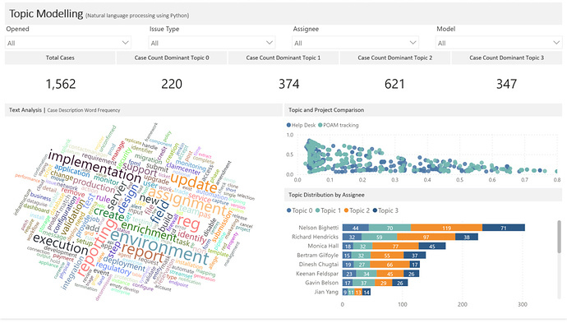
Task: Select Keenan Feldspar's Topic 2 segment 45
Action: pyautogui.click(x=390, y=274)
